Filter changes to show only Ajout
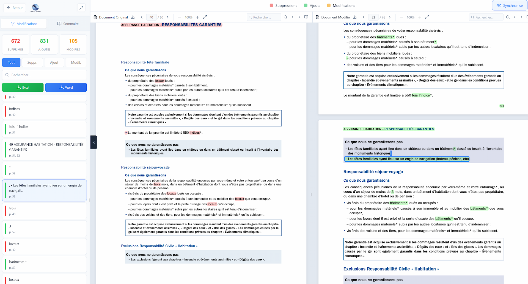The image size is (528, 284). coord(54,62)
